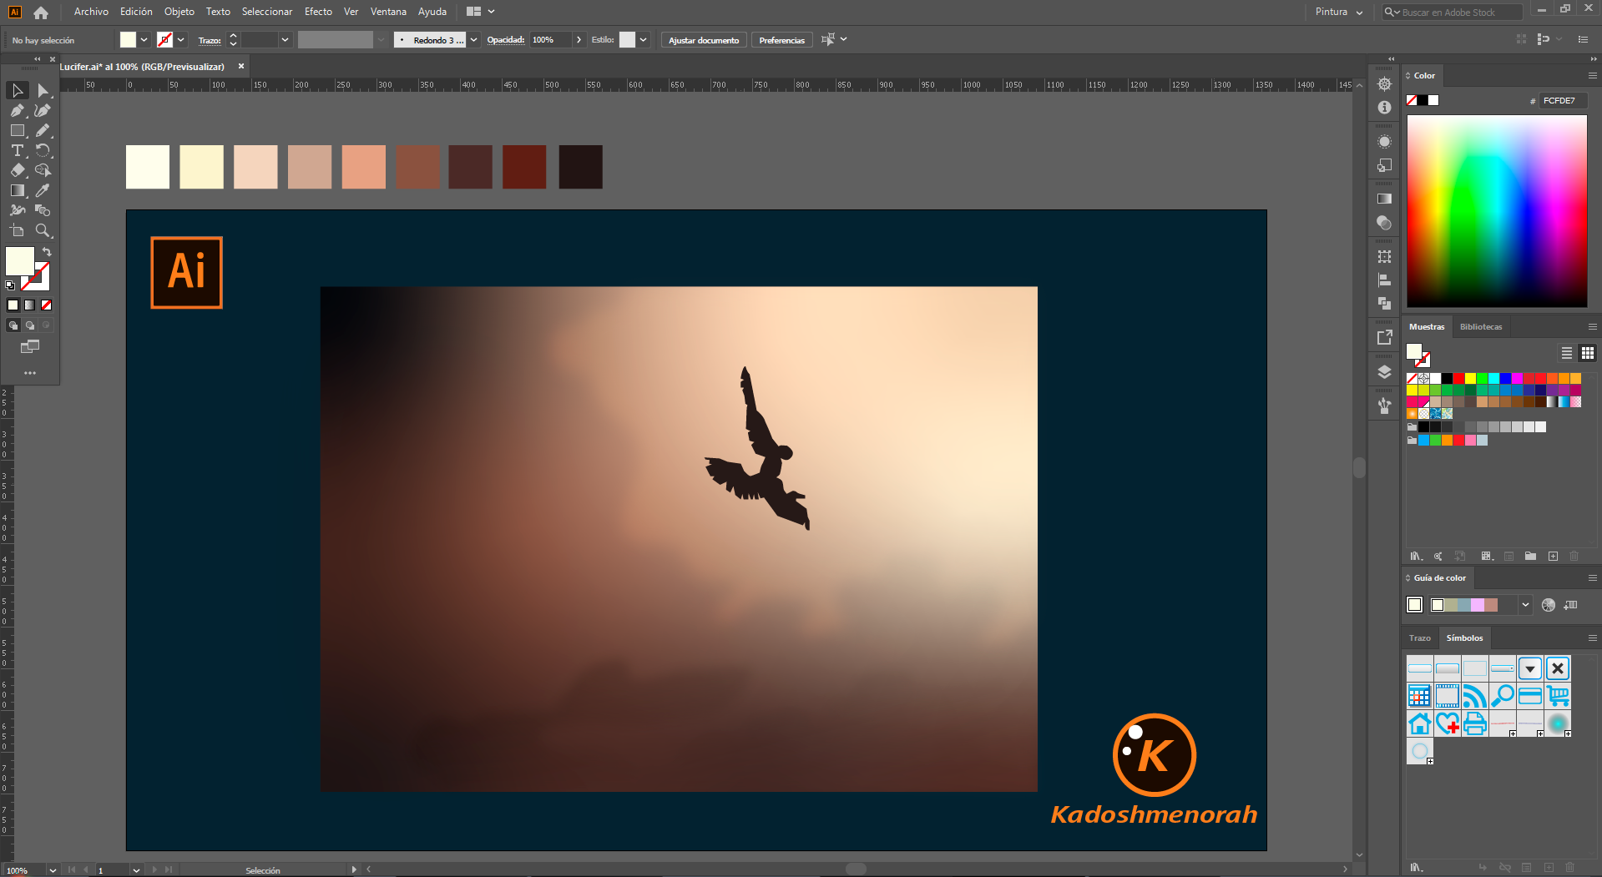
Task: Select the Rectangle tool
Action: pos(18,130)
